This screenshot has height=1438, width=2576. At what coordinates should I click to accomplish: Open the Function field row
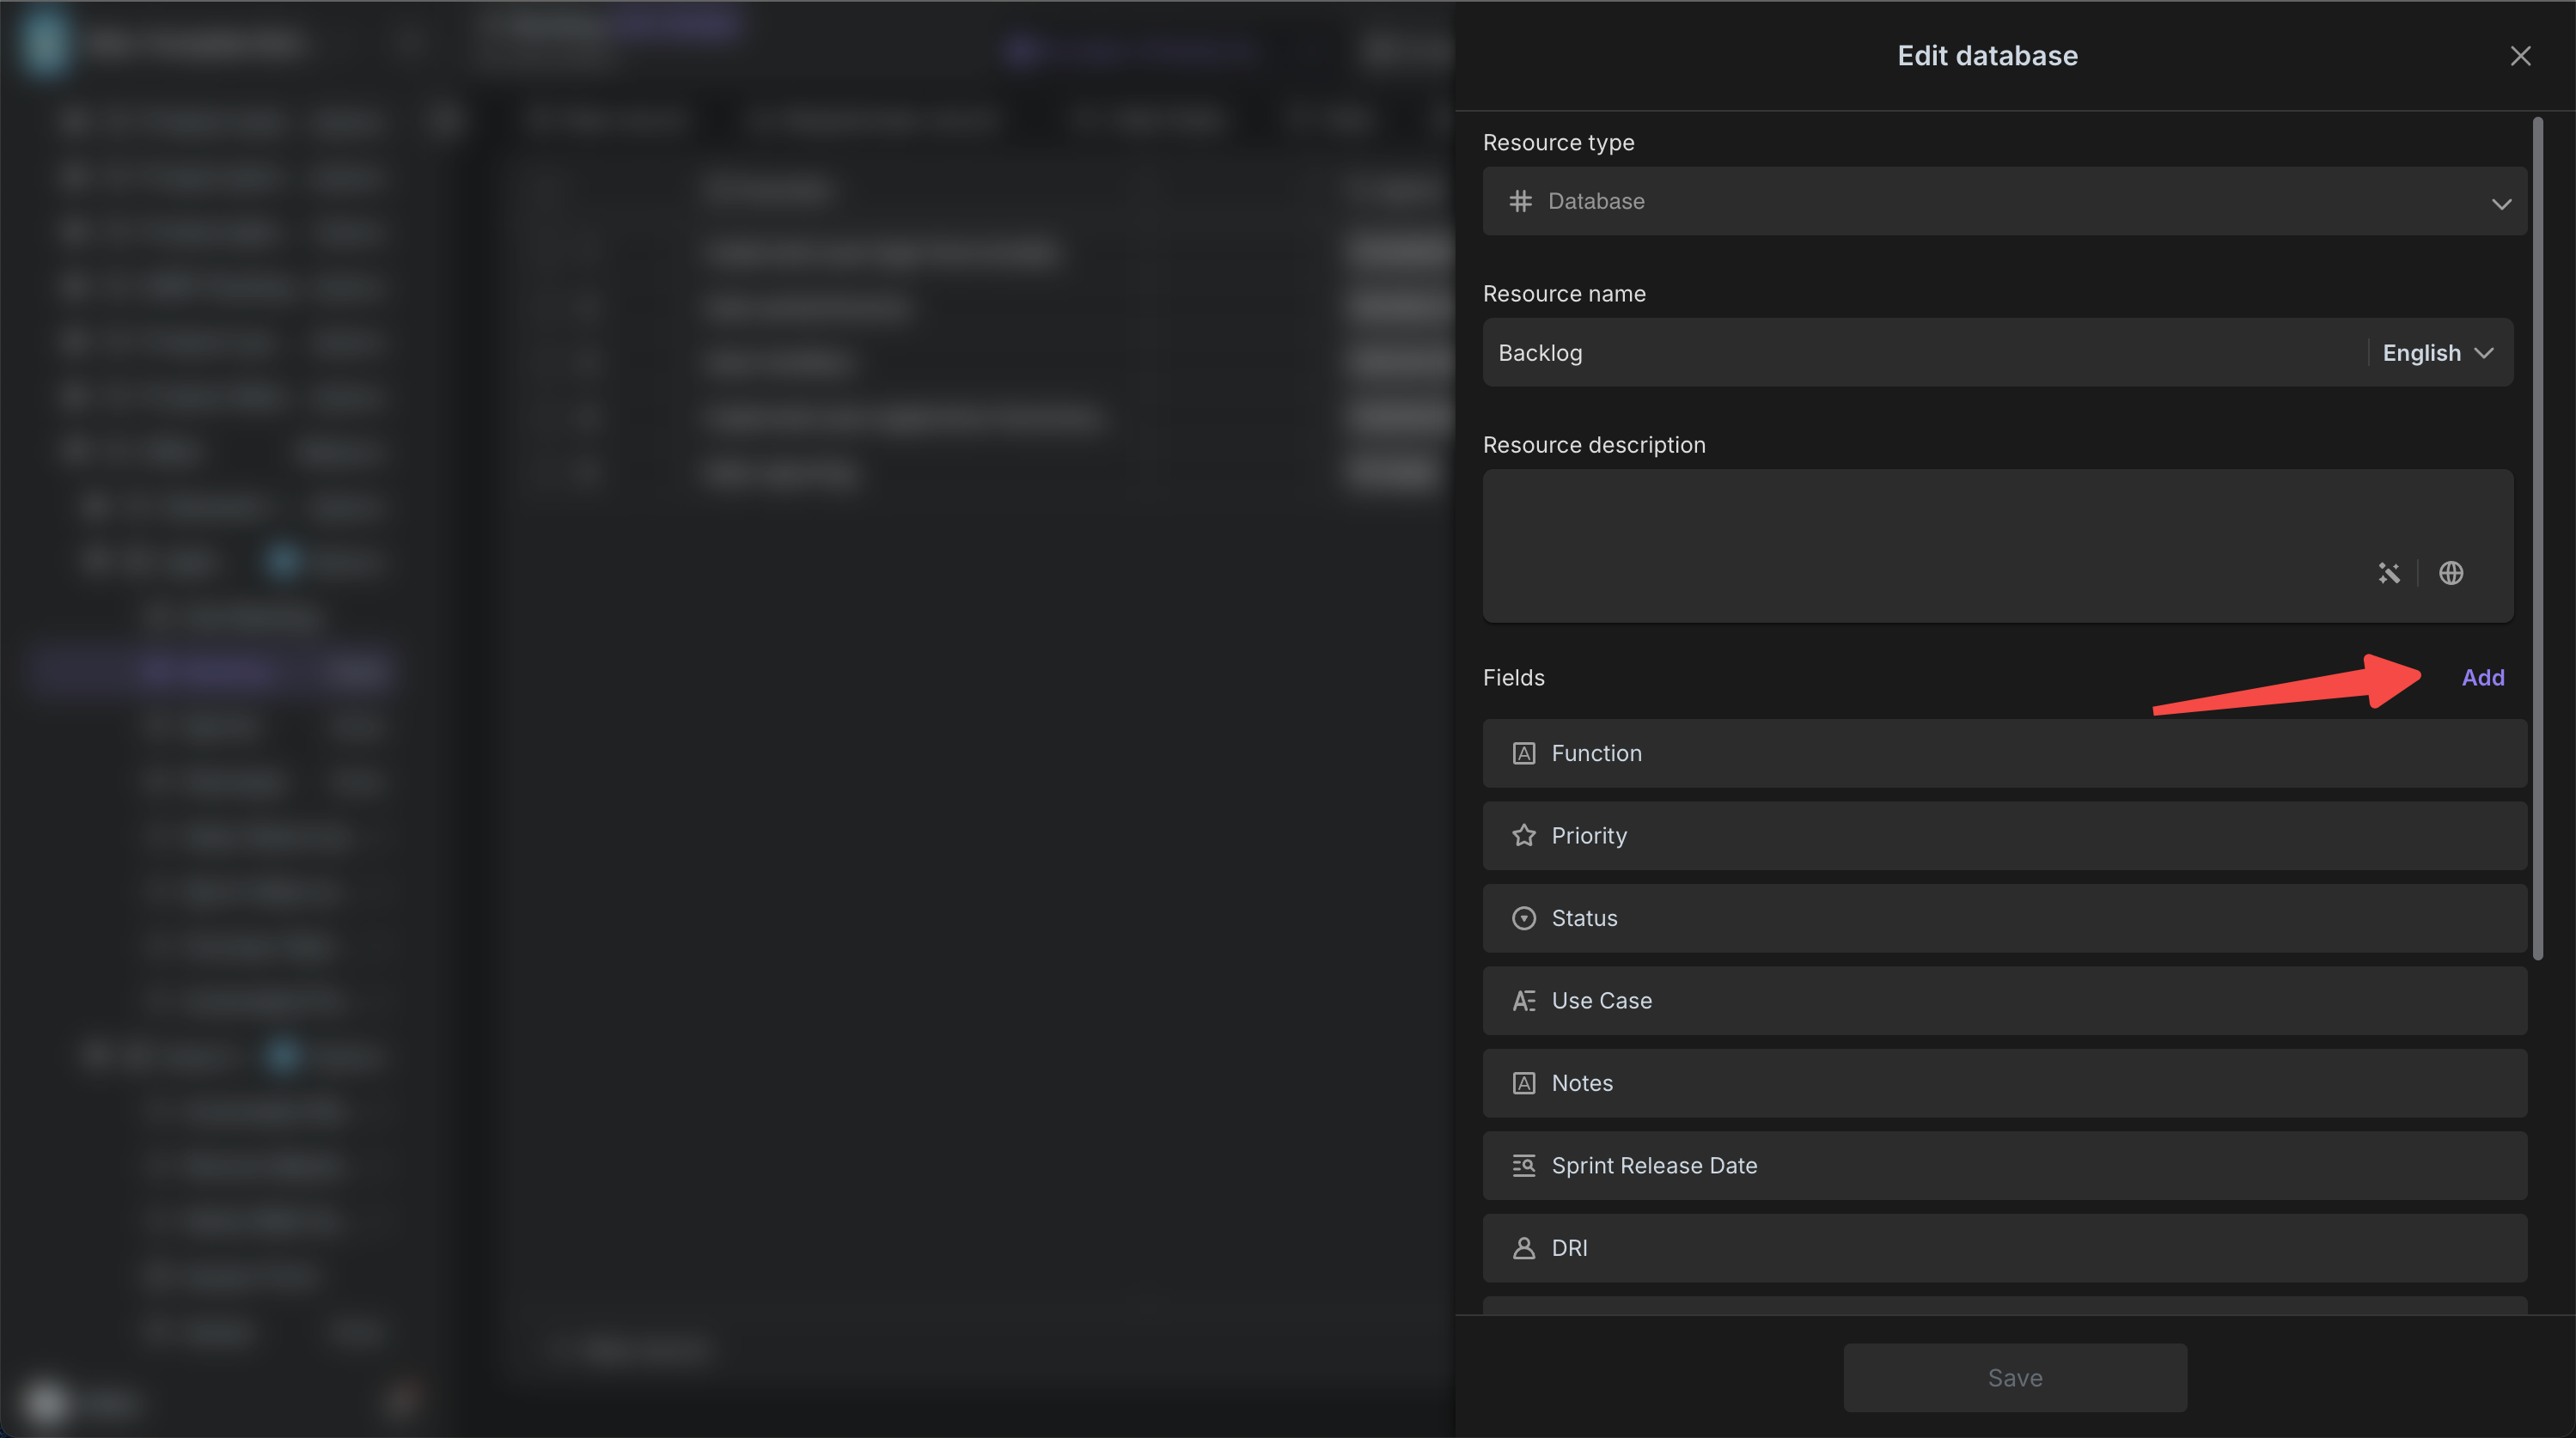coord(2004,753)
